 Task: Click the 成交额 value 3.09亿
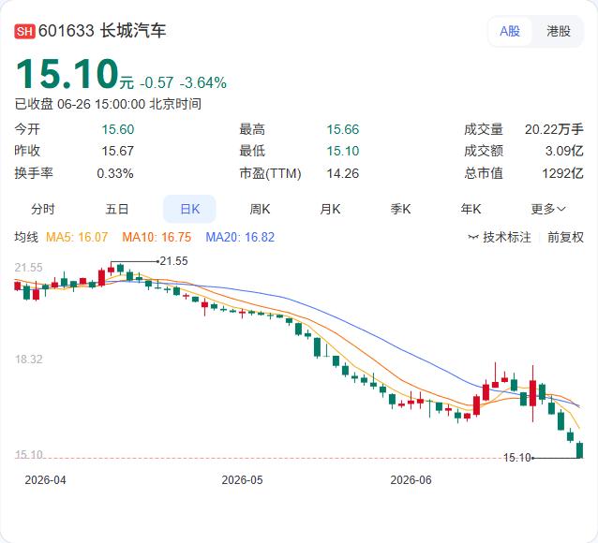pyautogui.click(x=564, y=151)
